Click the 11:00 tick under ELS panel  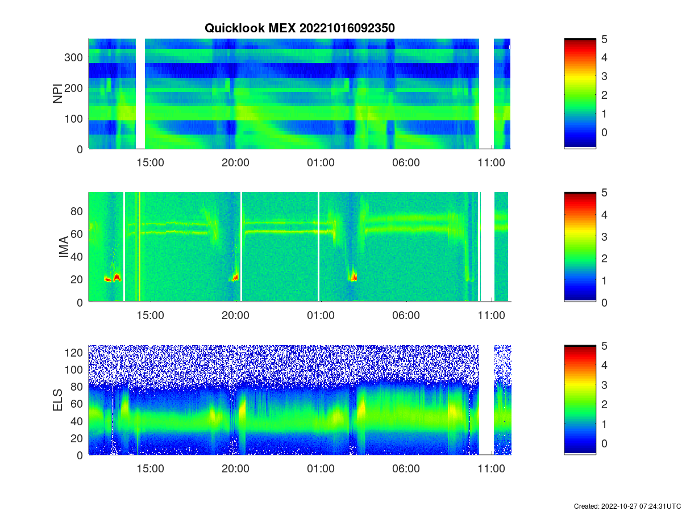[492, 469]
